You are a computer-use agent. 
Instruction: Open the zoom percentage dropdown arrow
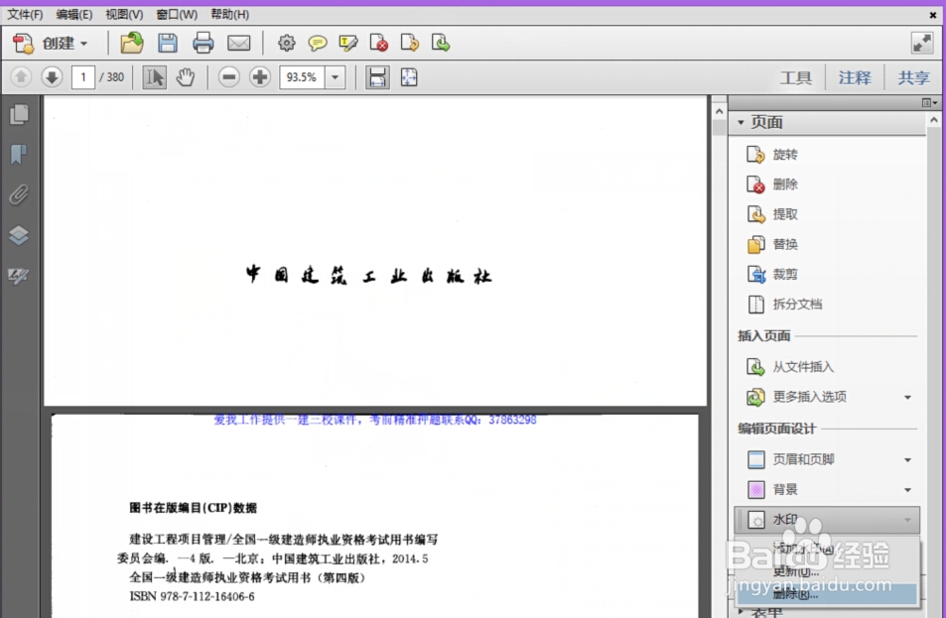[x=335, y=77]
